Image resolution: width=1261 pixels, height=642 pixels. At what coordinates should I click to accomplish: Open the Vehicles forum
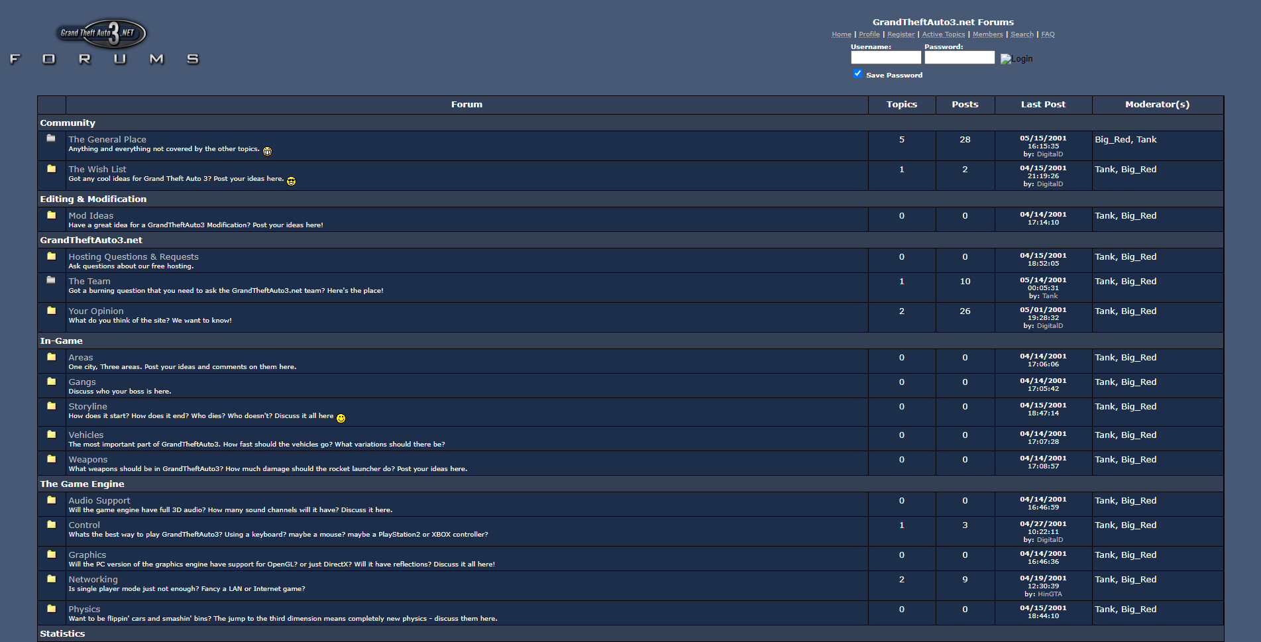tap(86, 435)
